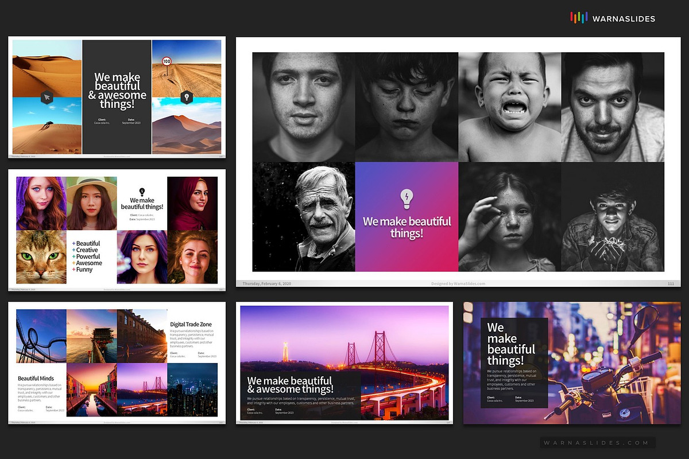The image size is (689, 459).
Task: Select the woman wearing a straw hat
Action: (91, 203)
